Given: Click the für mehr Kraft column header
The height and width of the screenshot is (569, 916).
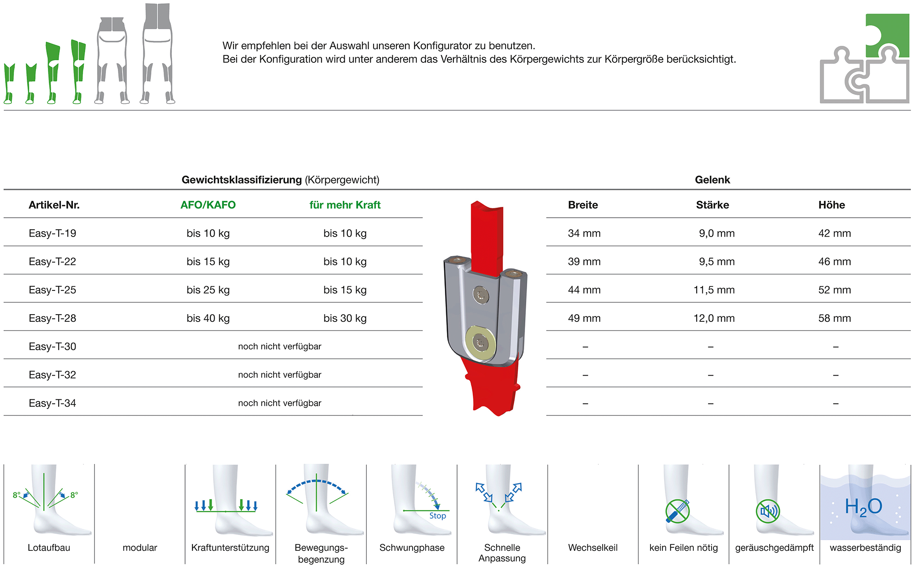Looking at the screenshot, I should [345, 205].
